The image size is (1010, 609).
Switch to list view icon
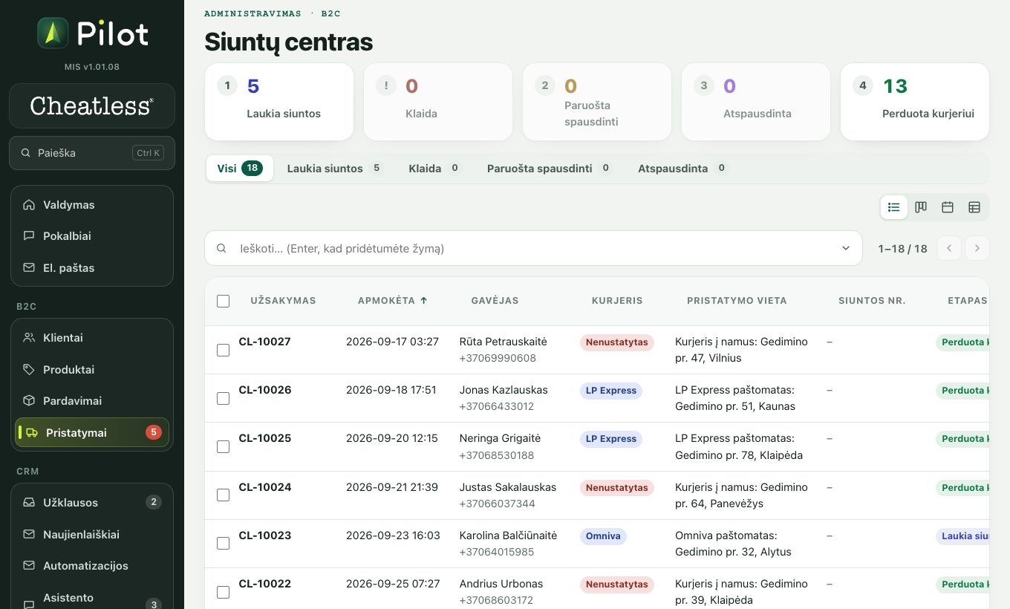pyautogui.click(x=894, y=207)
